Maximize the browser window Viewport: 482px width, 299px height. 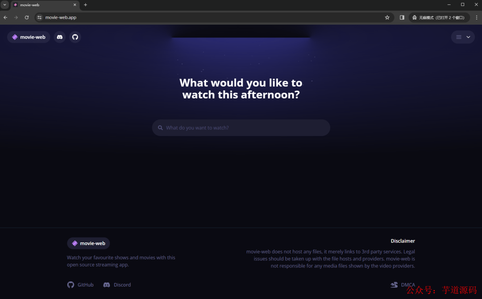(x=463, y=4)
